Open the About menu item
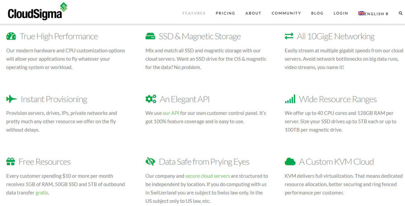This screenshot has height=206, width=405. pos(253,13)
